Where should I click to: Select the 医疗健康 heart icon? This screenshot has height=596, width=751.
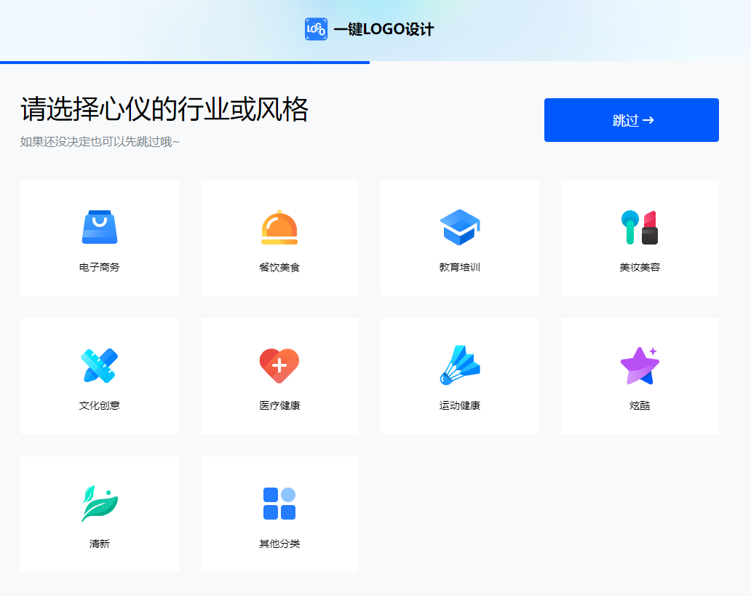point(279,365)
